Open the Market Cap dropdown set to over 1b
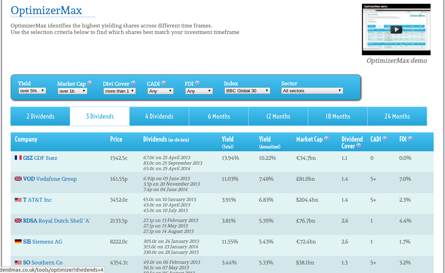Image resolution: width=445 pixels, height=273 pixels. (x=72, y=91)
